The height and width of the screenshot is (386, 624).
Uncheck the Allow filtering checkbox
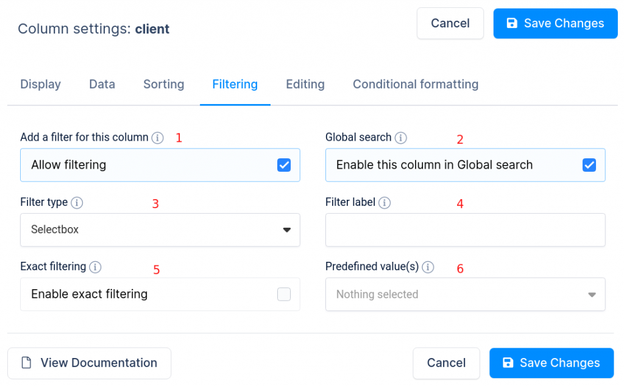tap(284, 165)
